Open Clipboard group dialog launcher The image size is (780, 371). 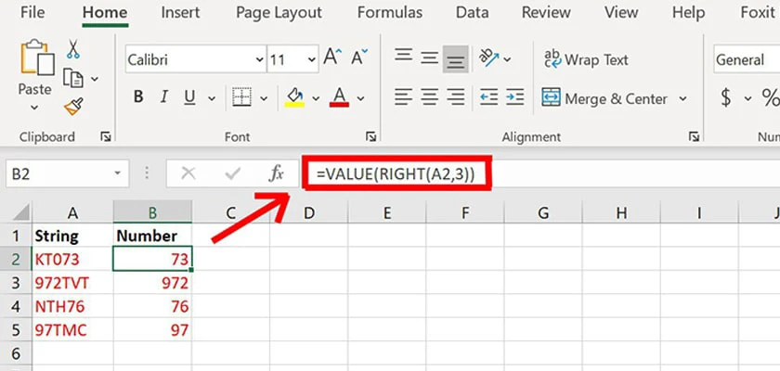106,136
